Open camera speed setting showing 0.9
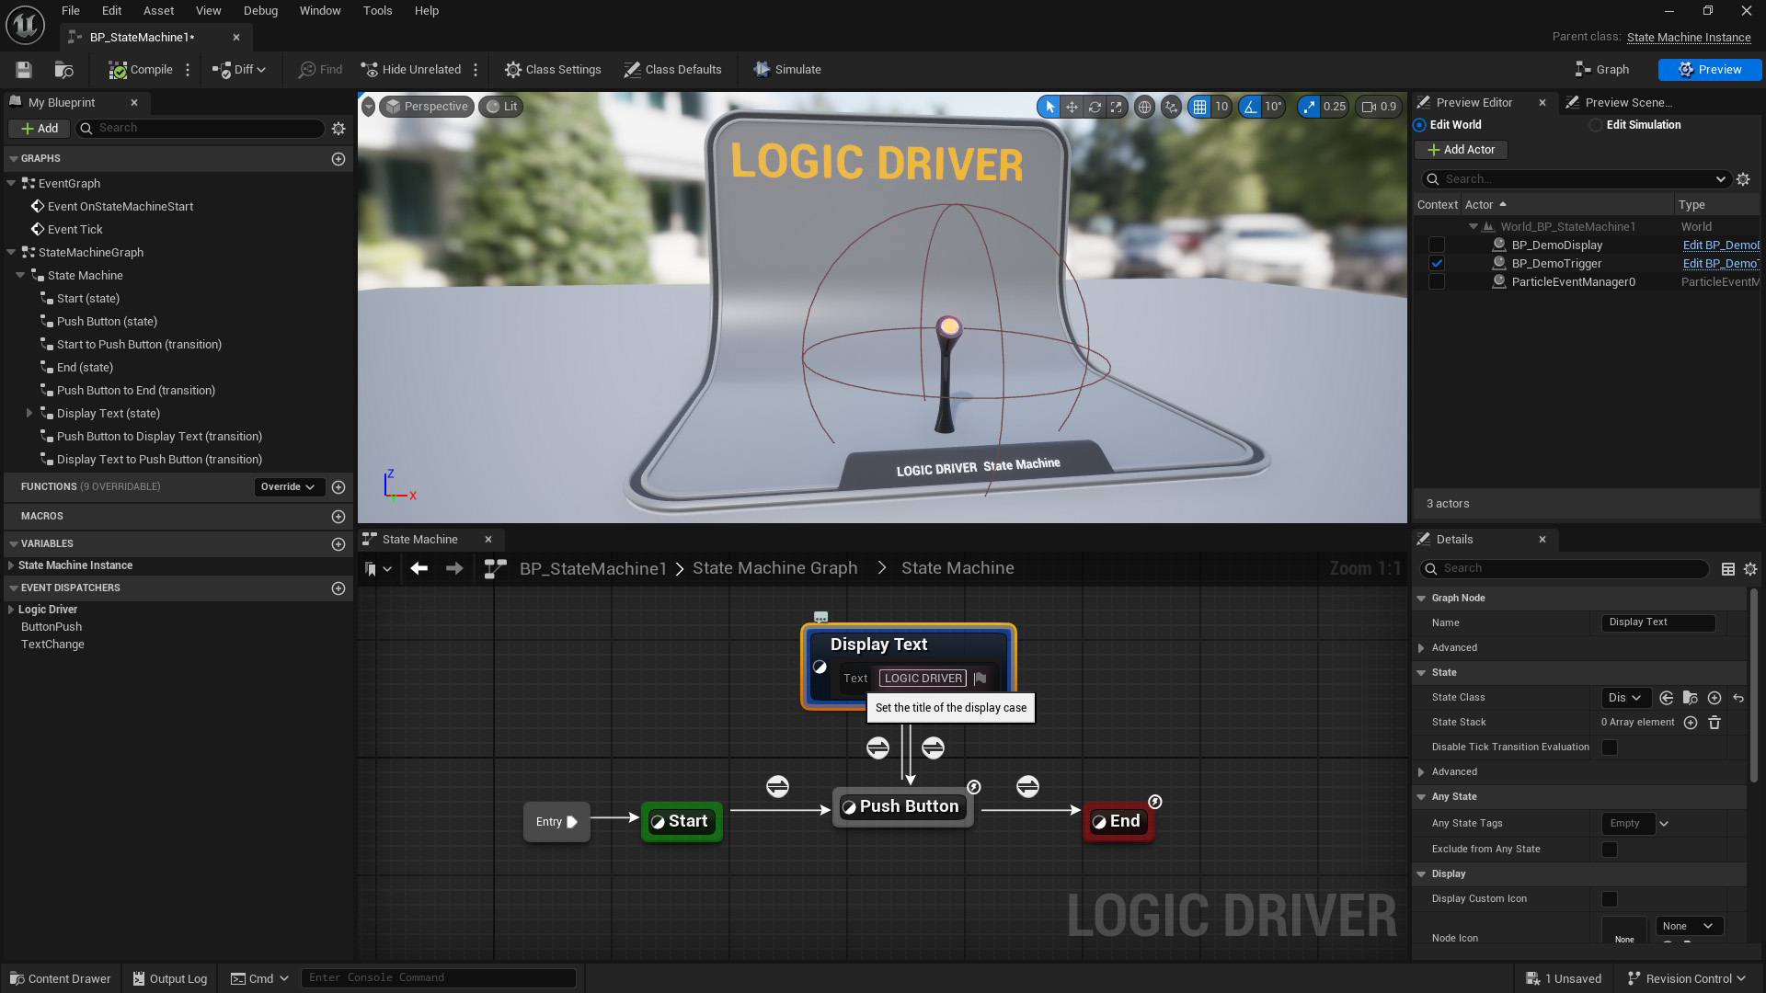 pyautogui.click(x=1379, y=107)
